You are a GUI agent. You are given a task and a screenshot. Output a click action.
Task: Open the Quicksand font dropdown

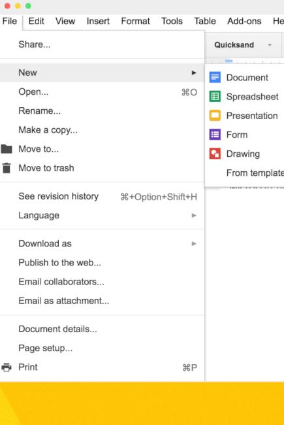point(243,44)
